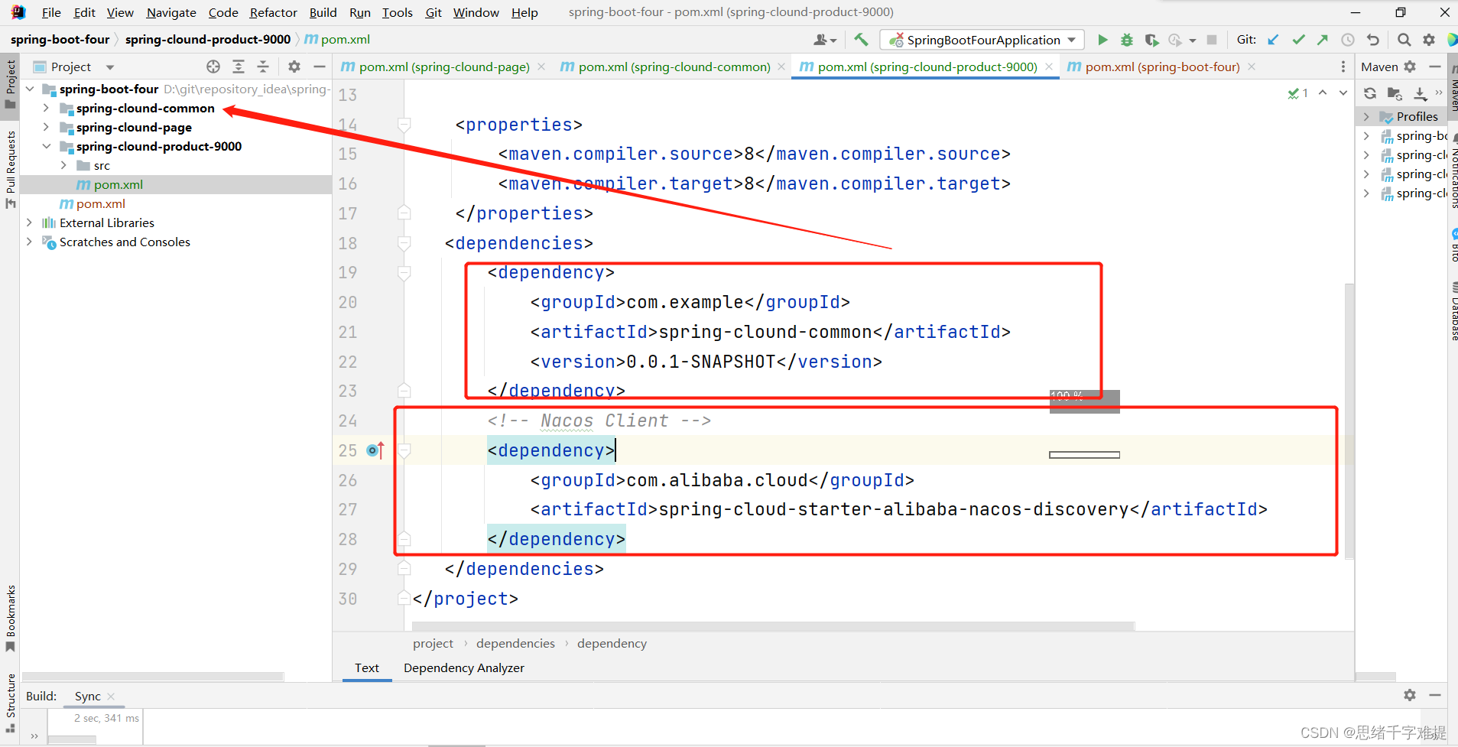Go to next highlighted problem down arrow
The image size is (1458, 747).
pos(1343,93)
